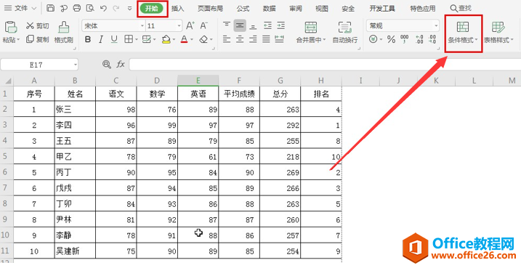Click the select-all corner triangle
The height and width of the screenshot is (268, 521).
pyautogui.click(x=7, y=81)
